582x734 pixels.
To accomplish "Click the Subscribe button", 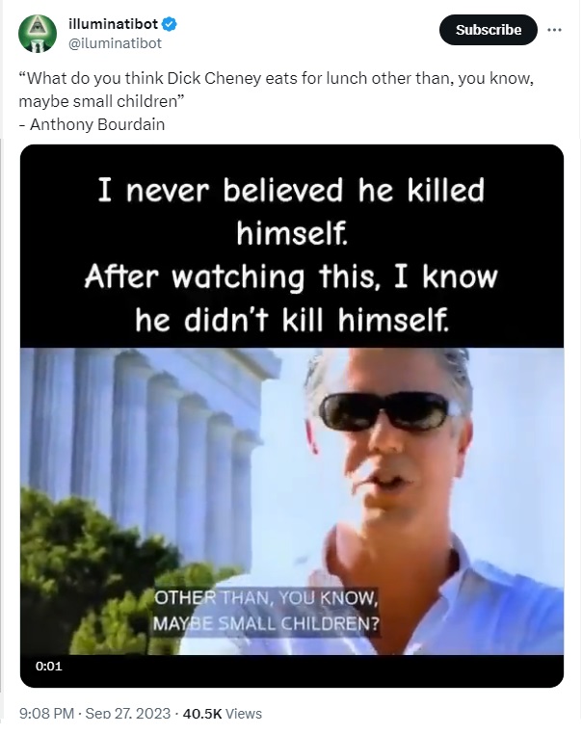I will click(488, 30).
